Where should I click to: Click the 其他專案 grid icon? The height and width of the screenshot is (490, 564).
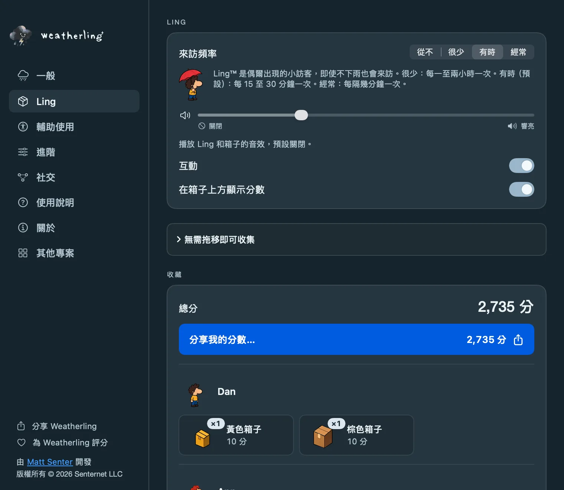[x=23, y=253]
